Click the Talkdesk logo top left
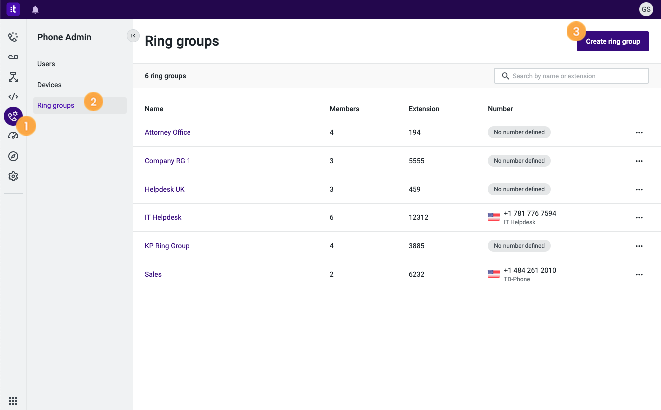The height and width of the screenshot is (410, 661). tap(13, 9)
